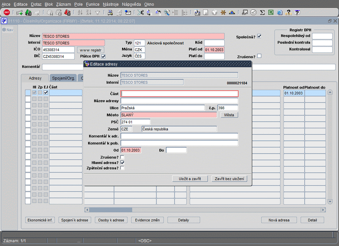Click the green Excel export icon
This screenshot has width=339, height=246.
(x=271, y=13)
